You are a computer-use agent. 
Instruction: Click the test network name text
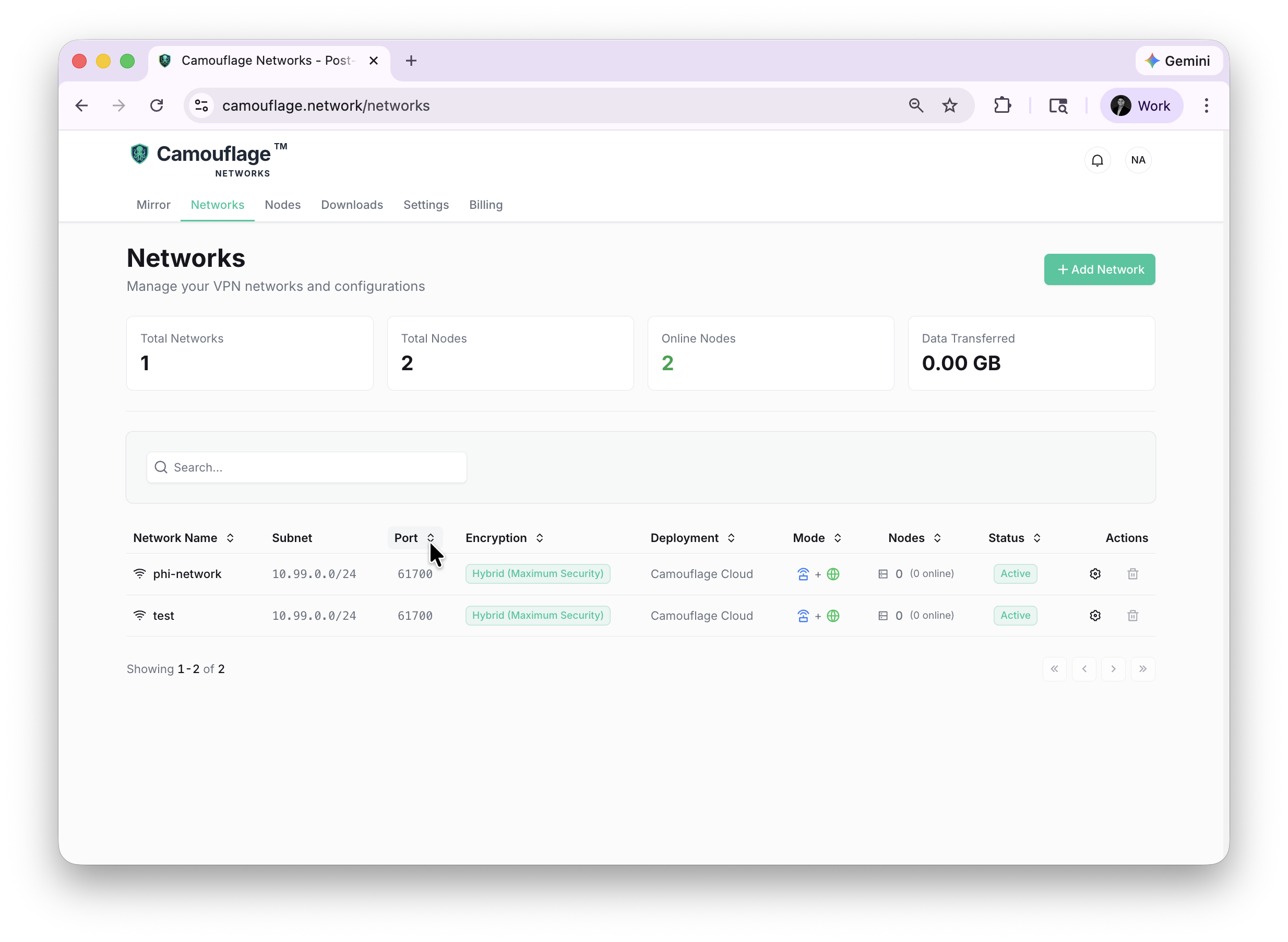[x=163, y=615]
